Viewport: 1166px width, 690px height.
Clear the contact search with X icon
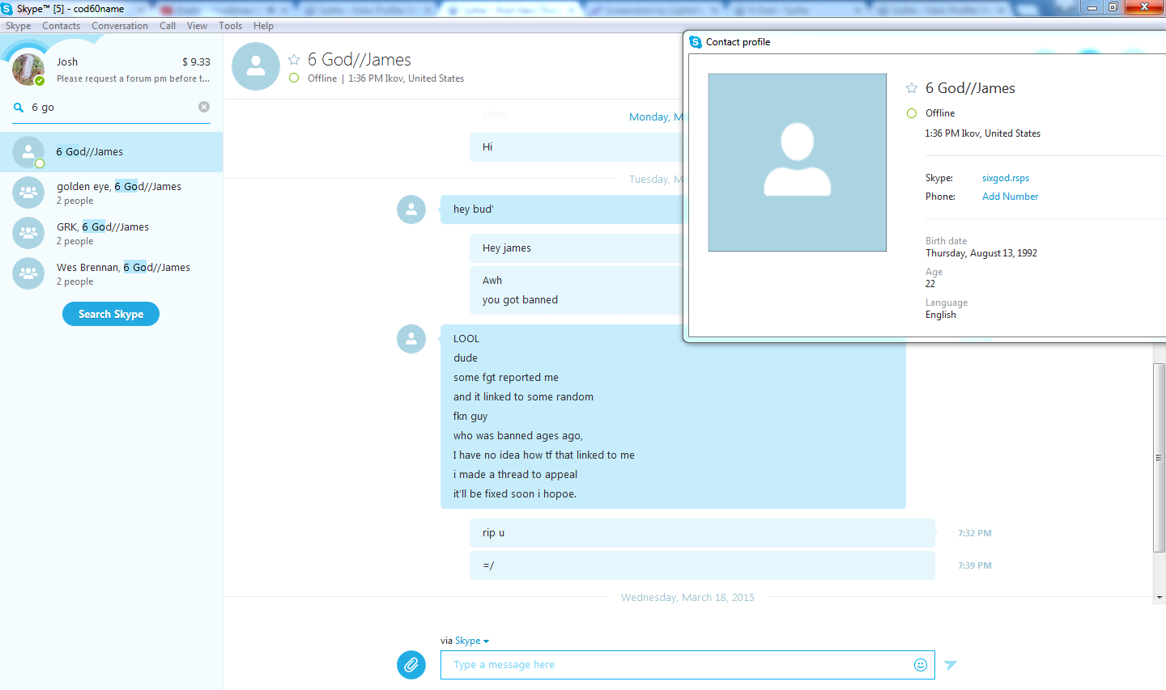point(204,107)
